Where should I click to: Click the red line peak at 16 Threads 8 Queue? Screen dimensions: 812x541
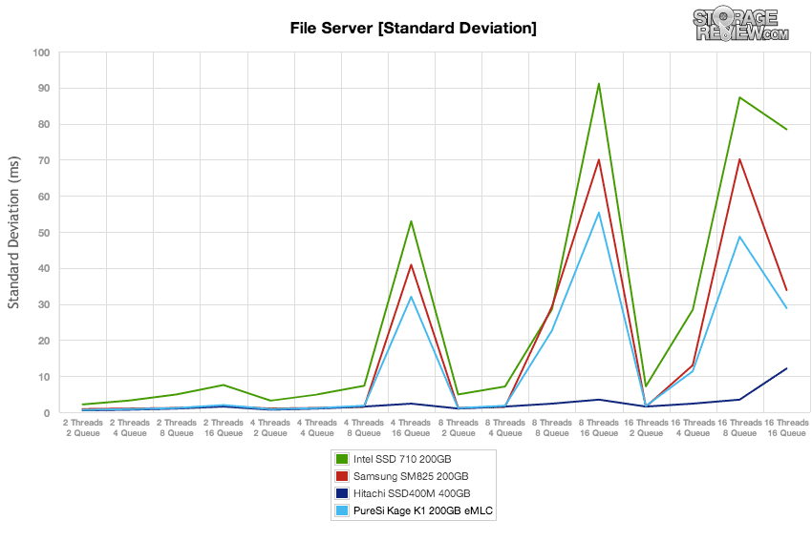click(739, 159)
